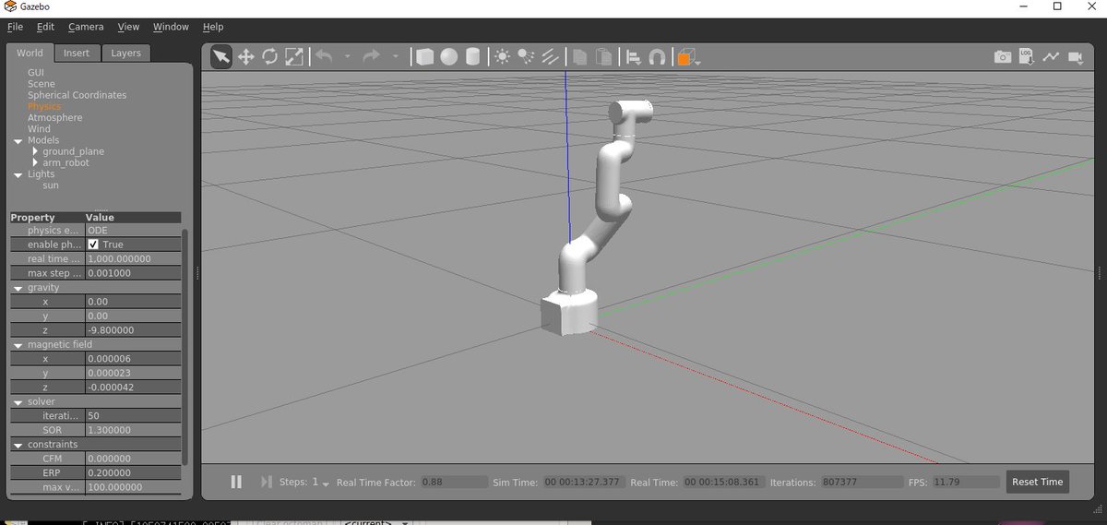Add a spot light

(526, 57)
